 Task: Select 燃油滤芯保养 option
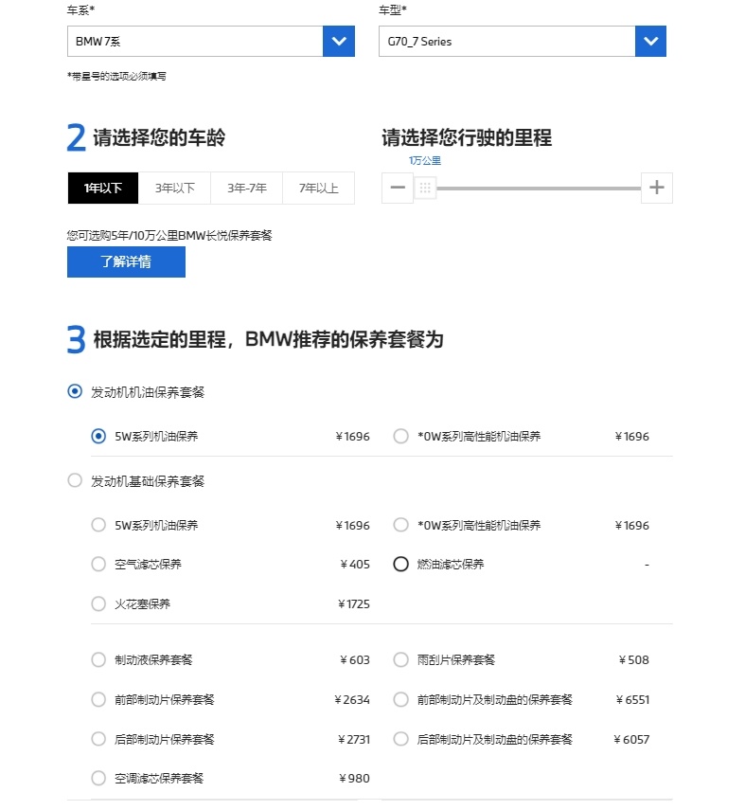coord(400,564)
